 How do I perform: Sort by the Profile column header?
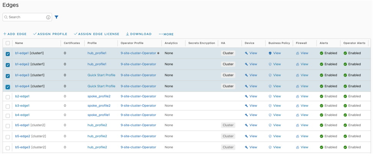[x=92, y=43]
